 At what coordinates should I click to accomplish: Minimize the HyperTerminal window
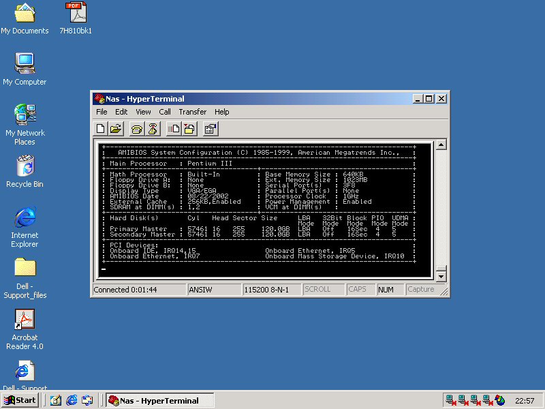(418, 99)
